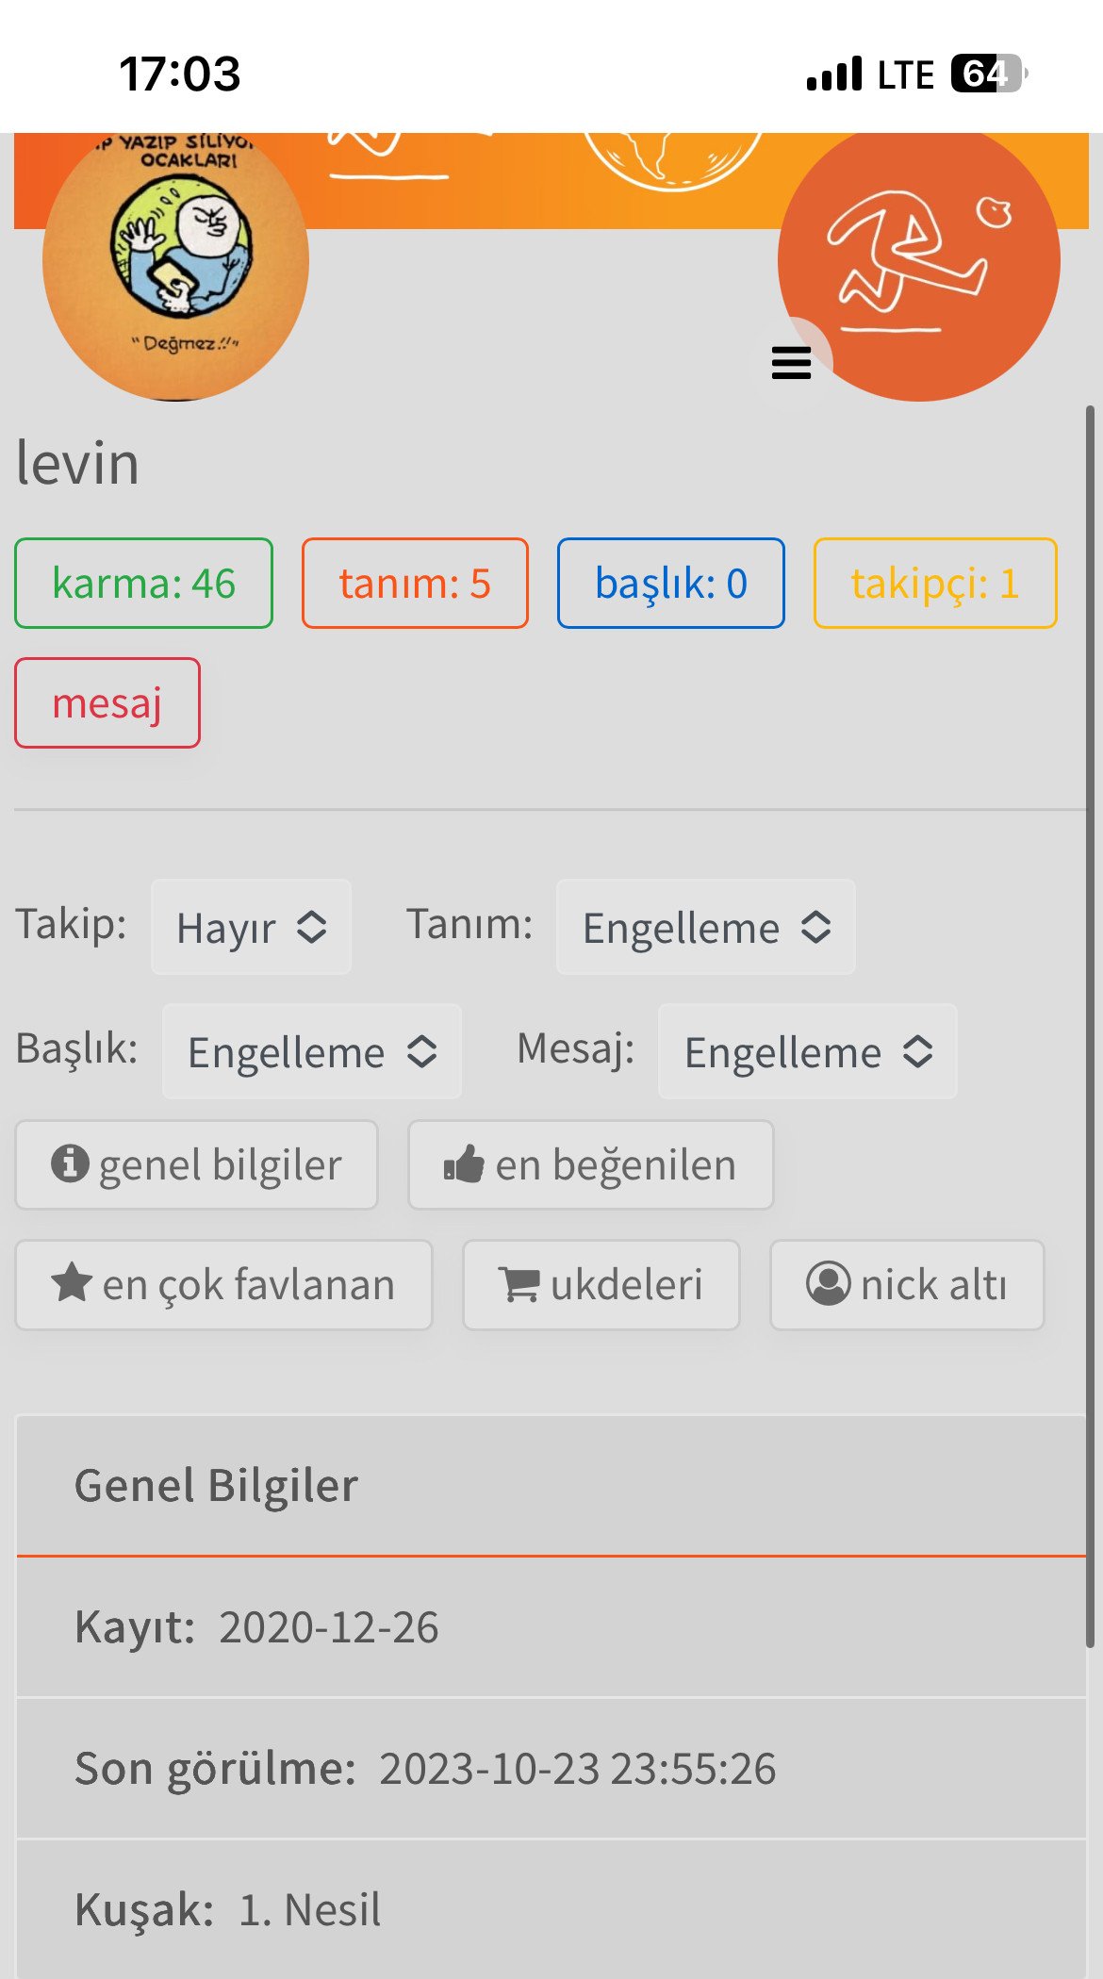Open the Takip dropdown showing Hayır
Image resolution: width=1103 pixels, height=1979 pixels.
pos(251,927)
